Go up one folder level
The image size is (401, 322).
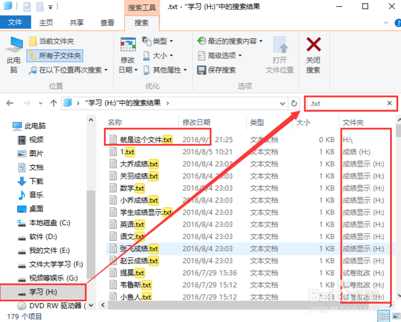point(53,103)
